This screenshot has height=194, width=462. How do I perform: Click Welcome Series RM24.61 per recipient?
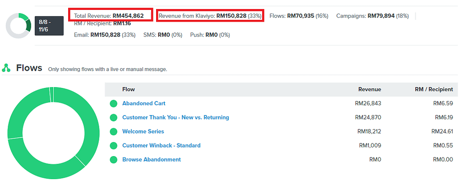coord(442,131)
